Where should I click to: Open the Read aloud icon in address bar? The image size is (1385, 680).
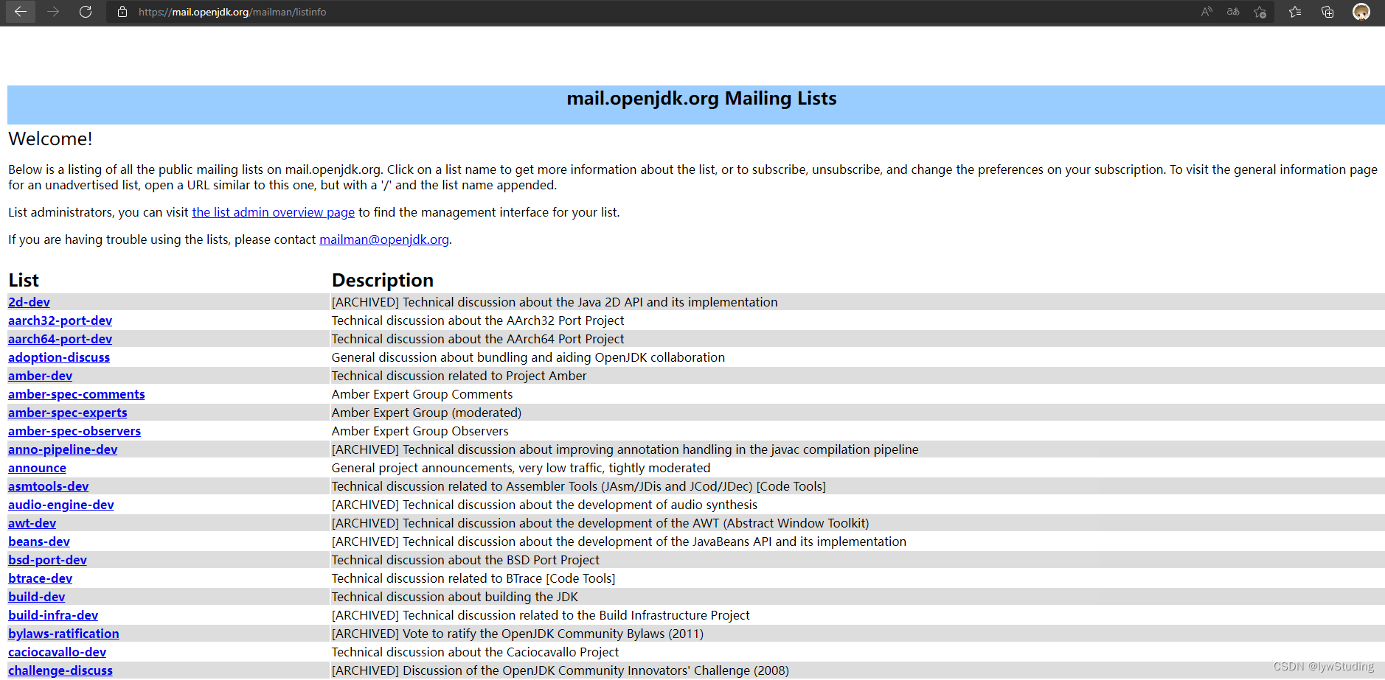coord(1207,12)
